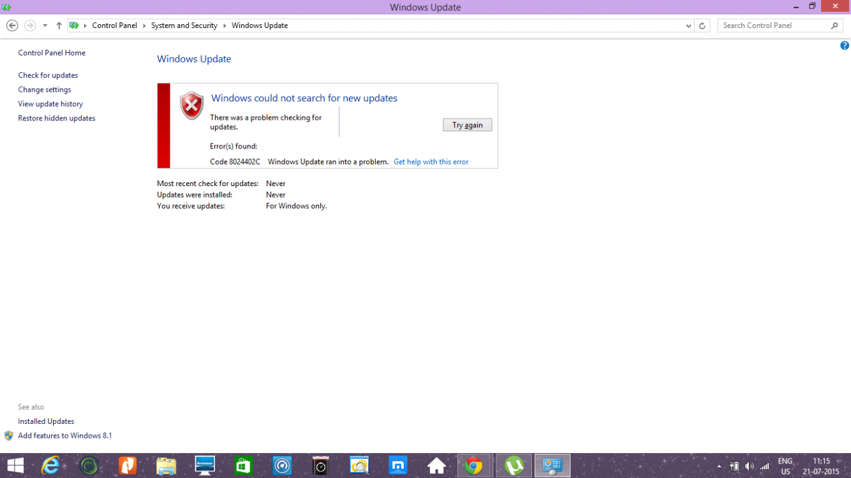Open the blue Help question mark
The image size is (851, 478).
(x=845, y=45)
